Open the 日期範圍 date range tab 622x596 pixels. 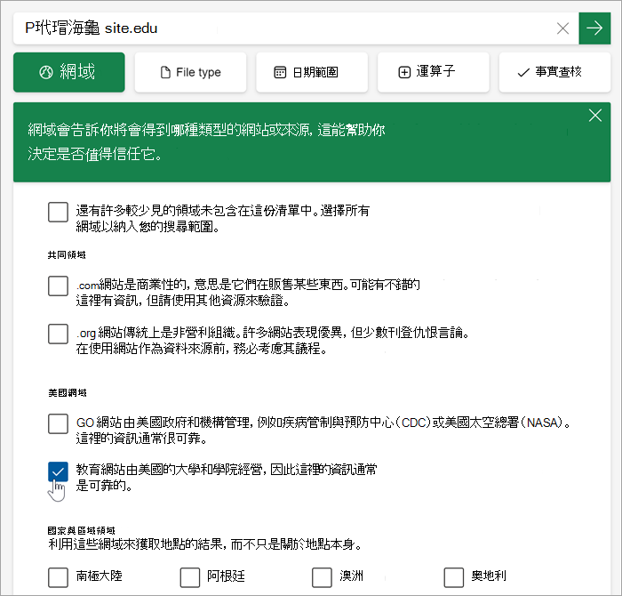coord(312,72)
